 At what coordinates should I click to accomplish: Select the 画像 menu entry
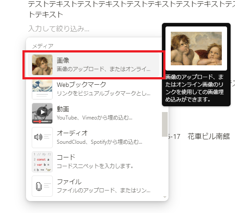coord(94,65)
